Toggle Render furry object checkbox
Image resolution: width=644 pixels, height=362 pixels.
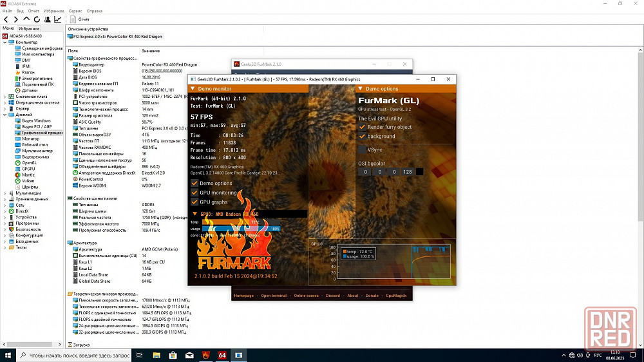click(x=362, y=127)
